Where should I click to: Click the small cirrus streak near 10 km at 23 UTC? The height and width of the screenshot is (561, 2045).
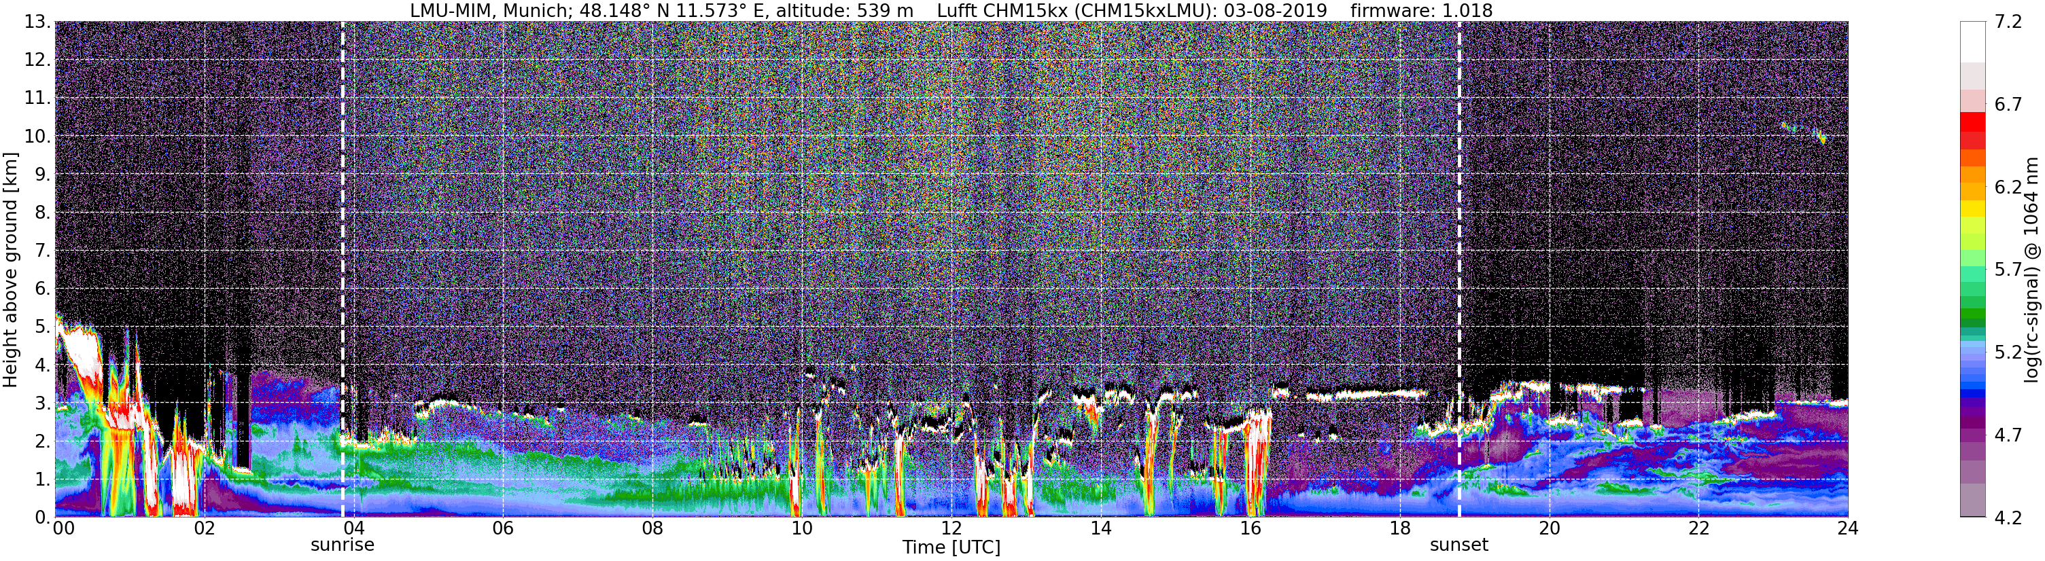coord(1804,132)
